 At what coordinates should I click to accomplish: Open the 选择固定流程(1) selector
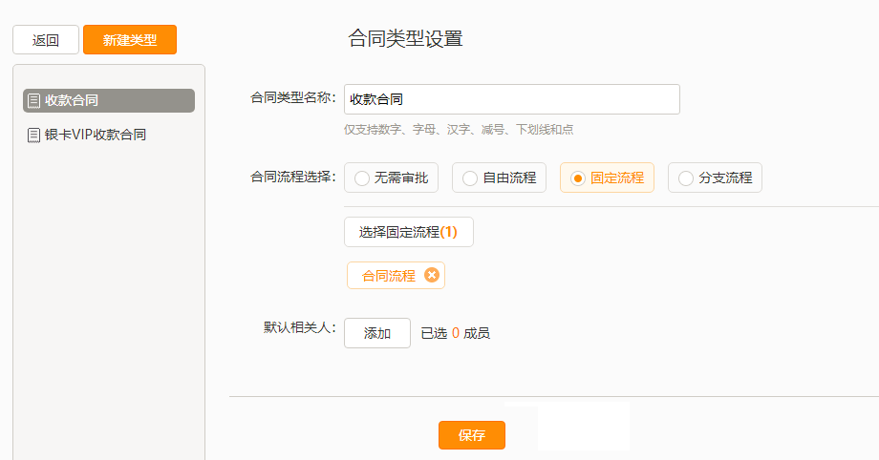(408, 232)
